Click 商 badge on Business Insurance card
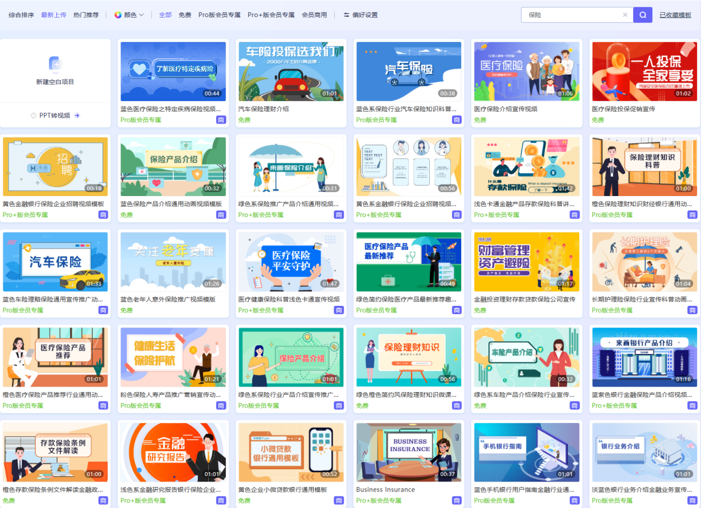Viewport: 701px width, 508px height. click(x=457, y=500)
